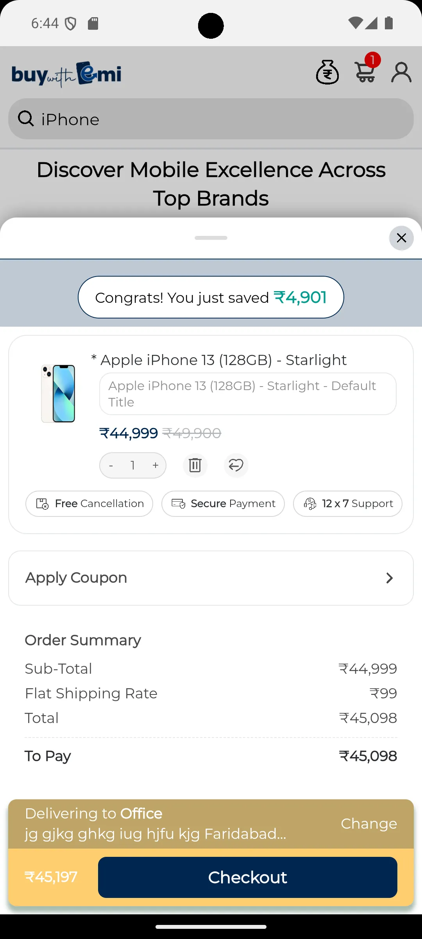Open the buy with emi logo
Viewport: 422px width, 939px height.
66,74
